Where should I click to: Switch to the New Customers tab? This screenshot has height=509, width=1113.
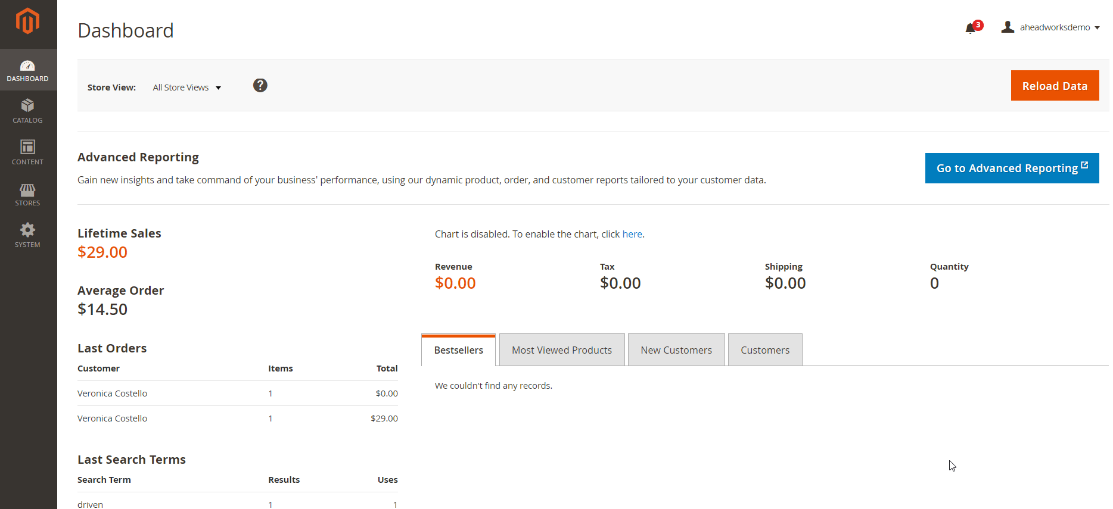point(676,350)
